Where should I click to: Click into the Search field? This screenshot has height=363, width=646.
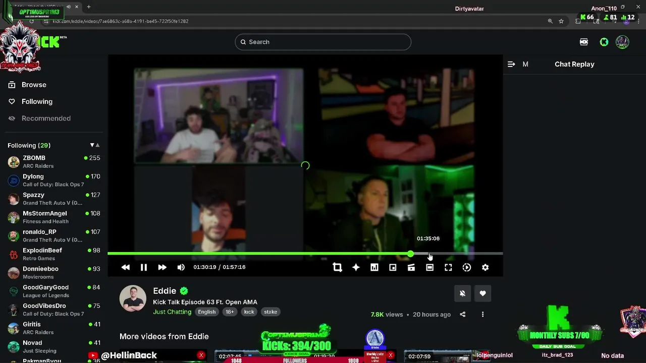coord(323,42)
